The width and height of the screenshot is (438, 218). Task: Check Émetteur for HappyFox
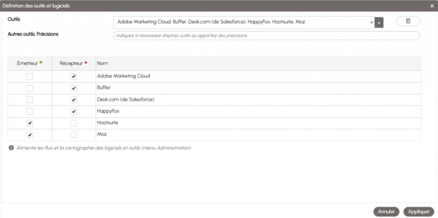click(x=30, y=111)
